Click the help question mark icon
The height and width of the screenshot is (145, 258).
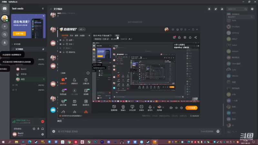[x=252, y=9]
